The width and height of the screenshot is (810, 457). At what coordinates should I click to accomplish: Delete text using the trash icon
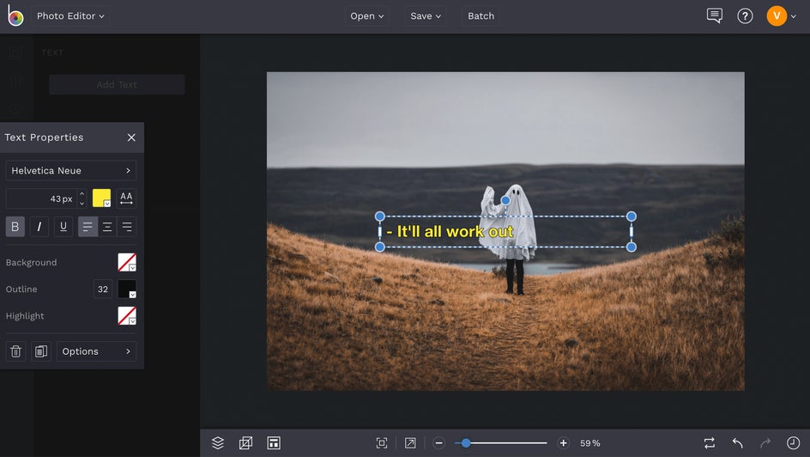(15, 351)
